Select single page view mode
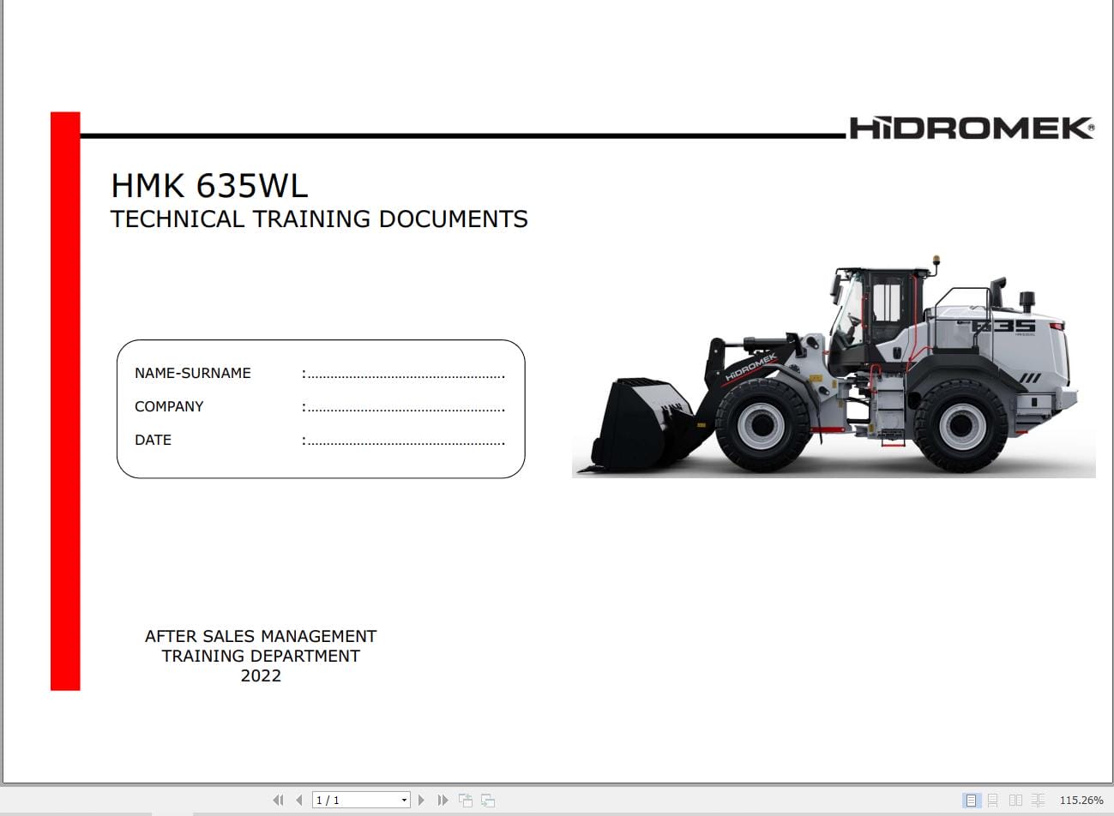Screen dimensions: 1114x816 (971, 800)
